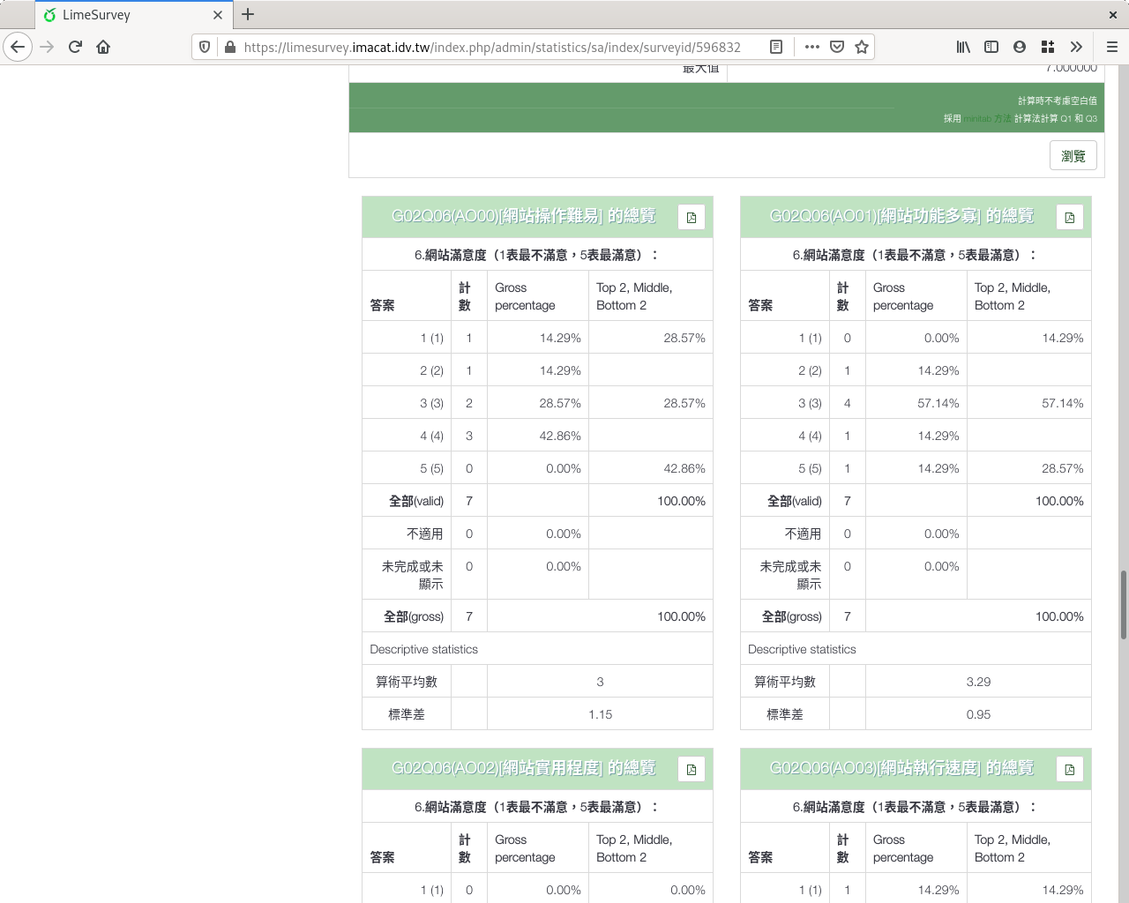Click the page vertical scrollbar thumb
The width and height of the screenshot is (1129, 903).
coord(1123,605)
